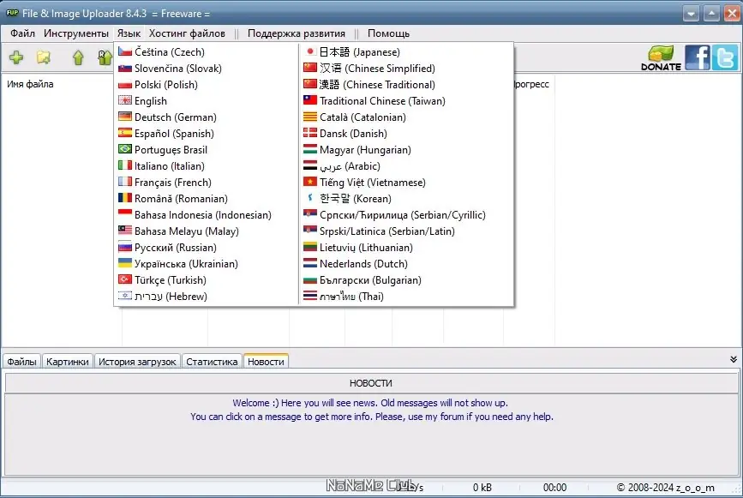Select Українська (Ukrainian) language
This screenshot has height=498, width=743.
207,264
